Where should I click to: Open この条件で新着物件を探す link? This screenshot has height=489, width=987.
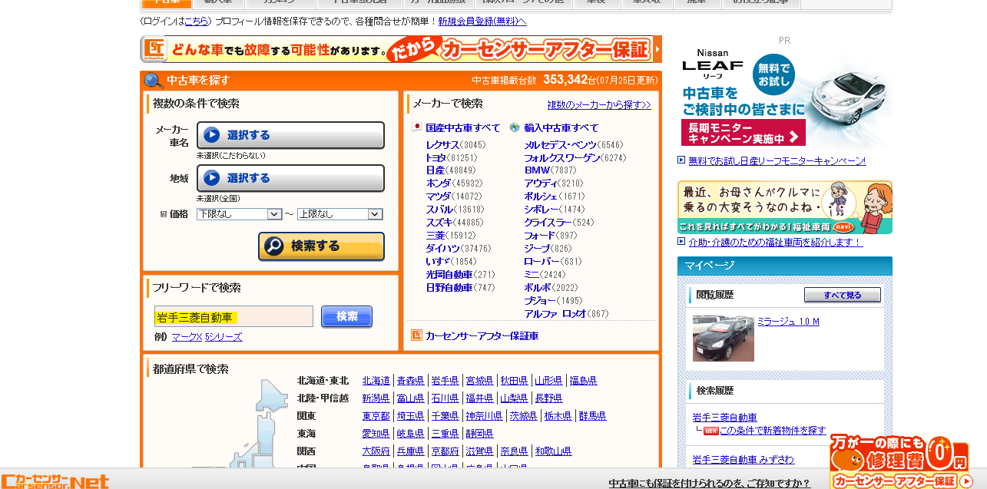[773, 431]
